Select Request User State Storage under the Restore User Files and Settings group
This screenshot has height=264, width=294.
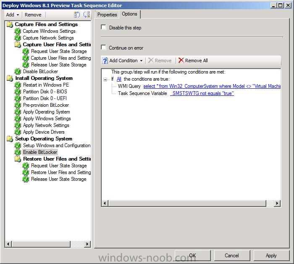[59, 166]
